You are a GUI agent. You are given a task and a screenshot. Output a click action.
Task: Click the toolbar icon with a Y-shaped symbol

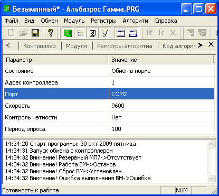[104, 33]
